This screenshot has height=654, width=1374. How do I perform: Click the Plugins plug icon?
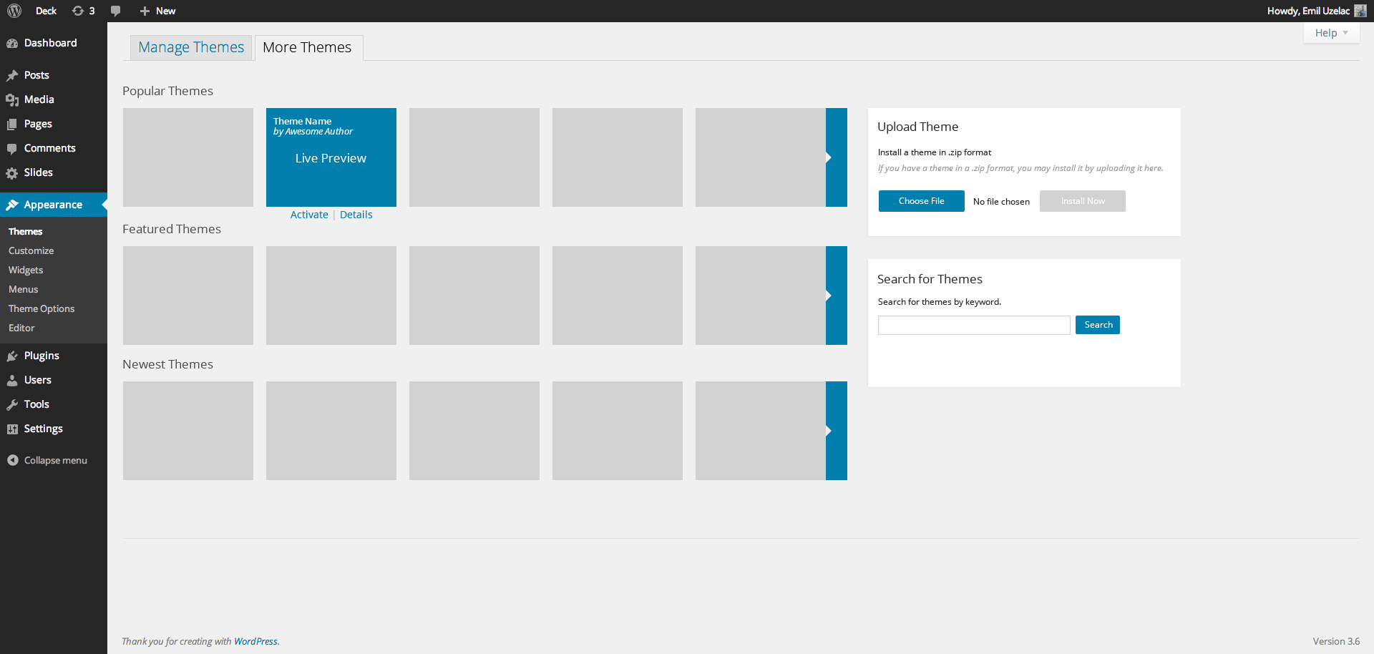pyautogui.click(x=12, y=356)
